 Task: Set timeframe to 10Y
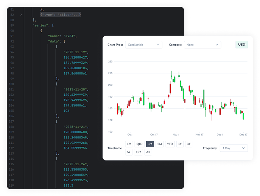[139, 152]
